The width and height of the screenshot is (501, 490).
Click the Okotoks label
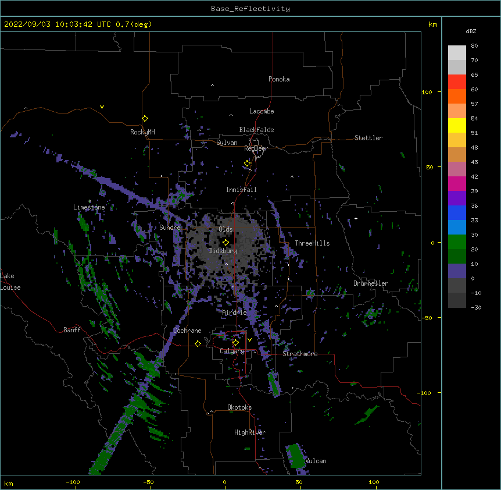click(239, 407)
